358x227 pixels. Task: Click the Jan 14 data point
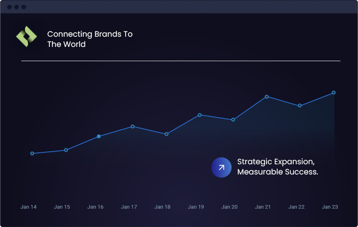[x=32, y=154]
